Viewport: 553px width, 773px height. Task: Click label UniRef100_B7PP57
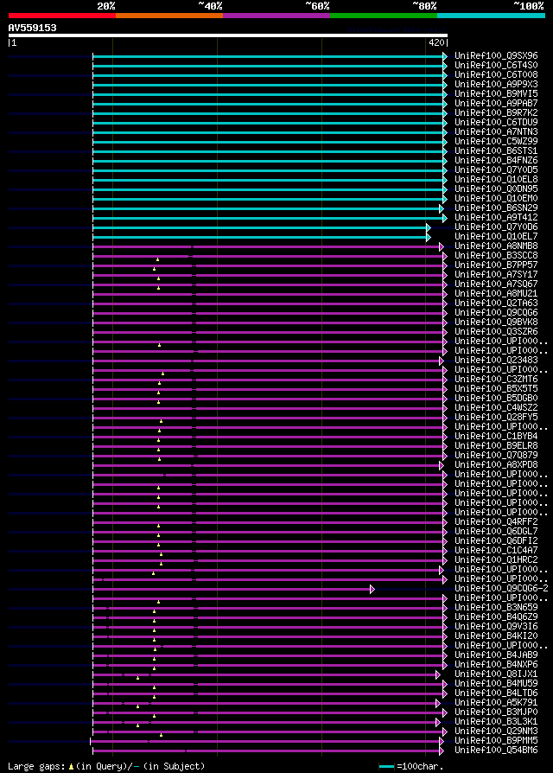coord(496,265)
